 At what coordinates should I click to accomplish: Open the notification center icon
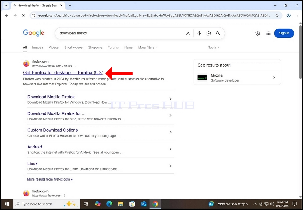click(x=294, y=204)
